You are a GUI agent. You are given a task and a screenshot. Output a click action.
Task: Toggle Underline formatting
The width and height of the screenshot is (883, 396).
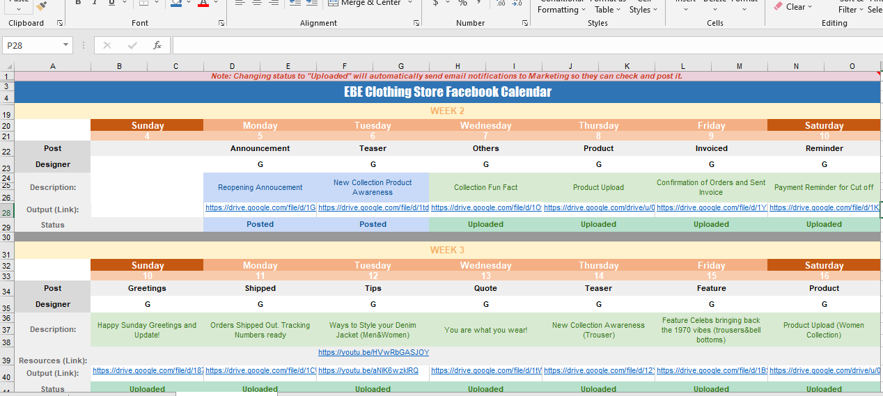(111, 3)
